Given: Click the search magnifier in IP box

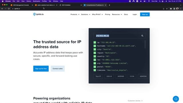Looking at the screenshot, I should point(142,36).
